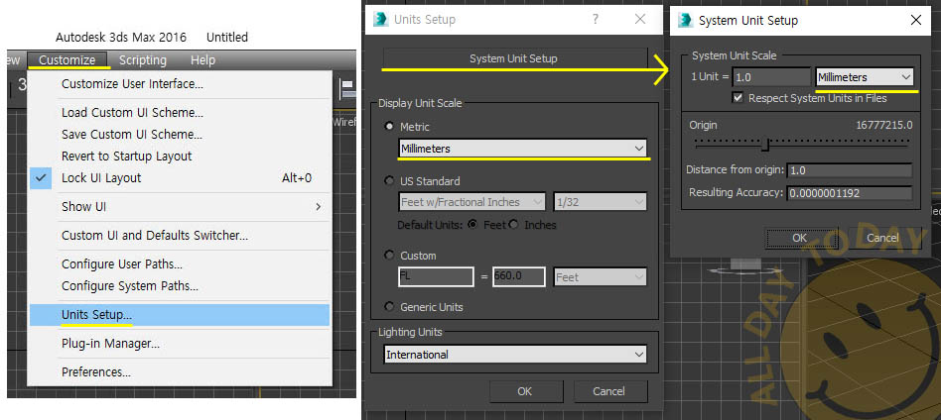Choose Customize User Interface... entry

[180, 84]
